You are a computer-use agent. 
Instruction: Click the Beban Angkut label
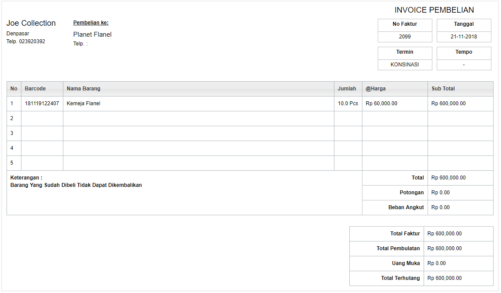point(406,207)
